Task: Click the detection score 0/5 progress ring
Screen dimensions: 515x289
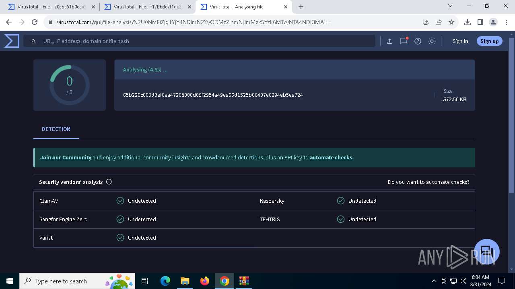Action: (70, 85)
